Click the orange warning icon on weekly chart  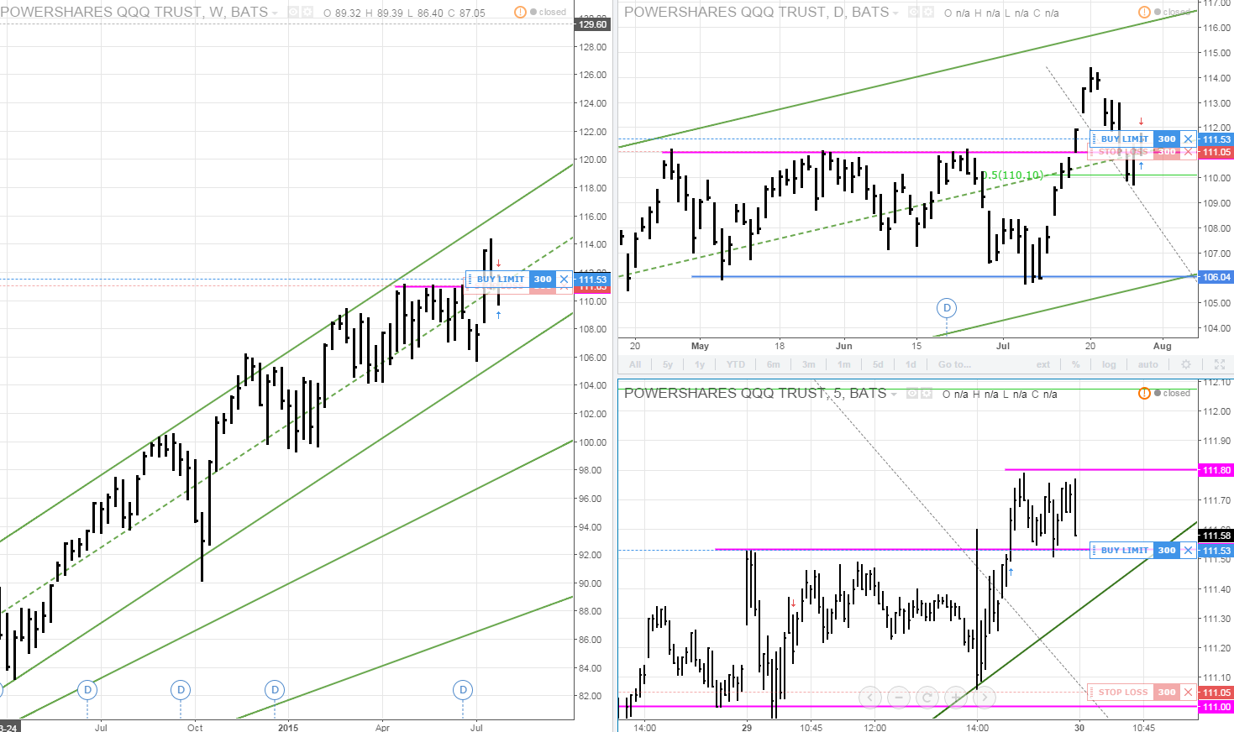520,13
